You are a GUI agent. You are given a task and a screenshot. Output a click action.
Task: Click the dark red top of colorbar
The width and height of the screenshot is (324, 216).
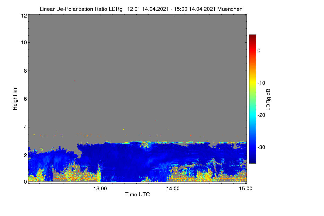[x=252, y=36]
